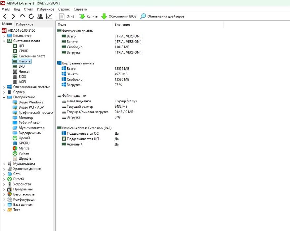Open Видео Windows

point(28,102)
